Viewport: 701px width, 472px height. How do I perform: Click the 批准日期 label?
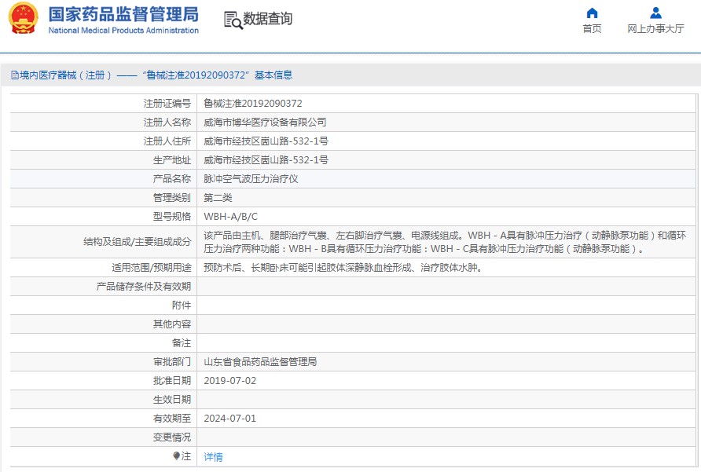coord(172,380)
